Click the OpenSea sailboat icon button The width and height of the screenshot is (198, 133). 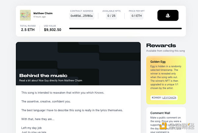tap(168, 16)
